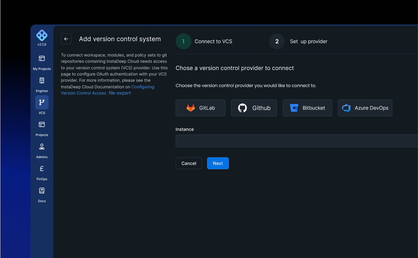Click the Cancel button

click(189, 163)
